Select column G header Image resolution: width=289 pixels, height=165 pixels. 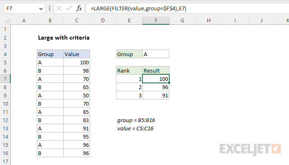pyautogui.click(x=182, y=21)
